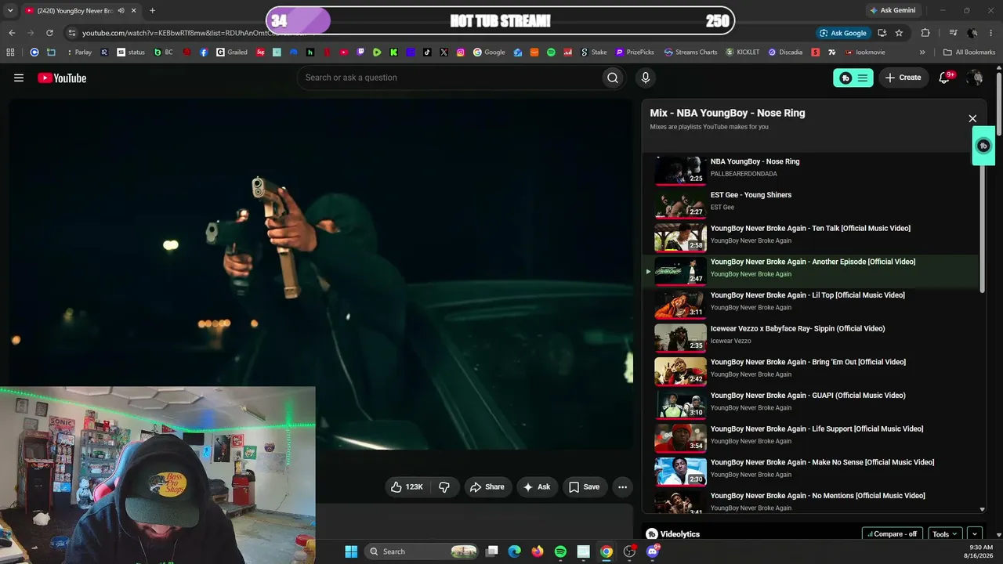Open YouTube notifications bell
This screenshot has width=1003, height=564.
click(944, 78)
